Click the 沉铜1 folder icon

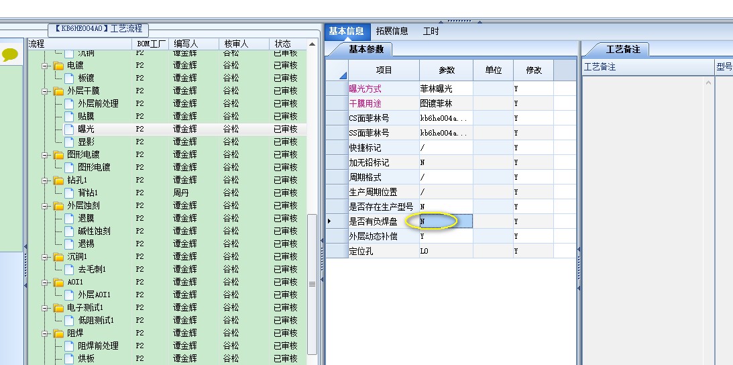(58, 257)
